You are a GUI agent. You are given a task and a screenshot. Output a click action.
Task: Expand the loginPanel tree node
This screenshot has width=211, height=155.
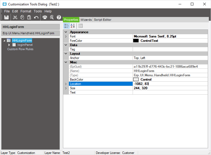point(9,45)
